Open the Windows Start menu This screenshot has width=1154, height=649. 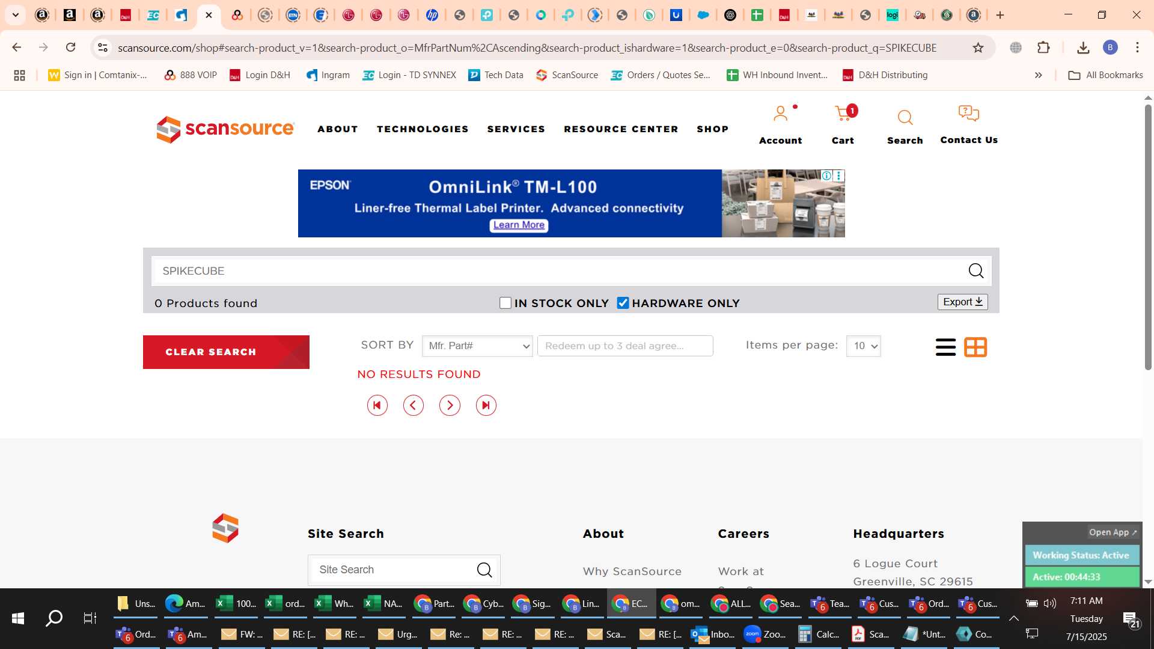click(x=18, y=618)
